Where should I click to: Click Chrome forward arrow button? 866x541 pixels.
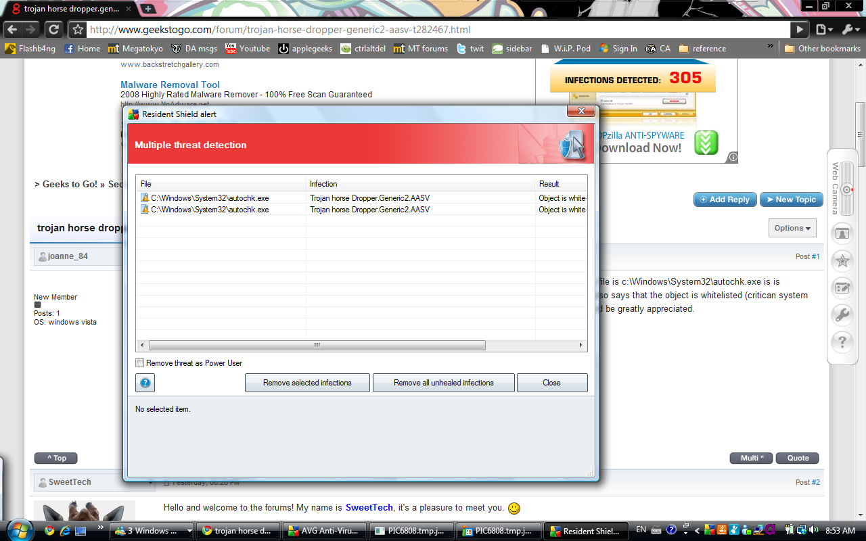pos(30,30)
